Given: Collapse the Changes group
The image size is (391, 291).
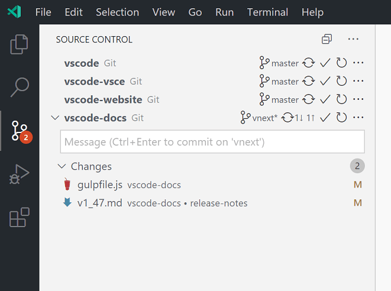Looking at the screenshot, I should tap(62, 166).
